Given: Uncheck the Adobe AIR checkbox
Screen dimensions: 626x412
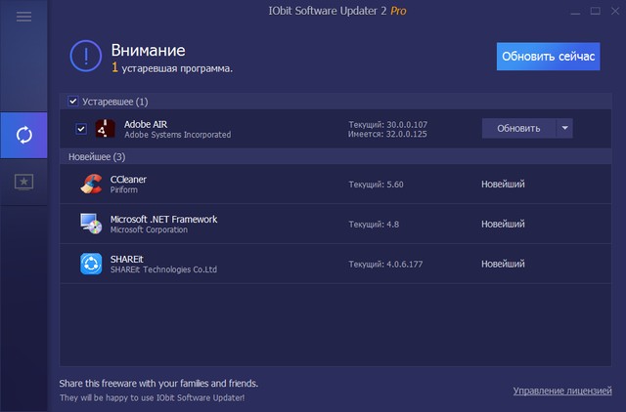Looking at the screenshot, I should click(x=81, y=129).
